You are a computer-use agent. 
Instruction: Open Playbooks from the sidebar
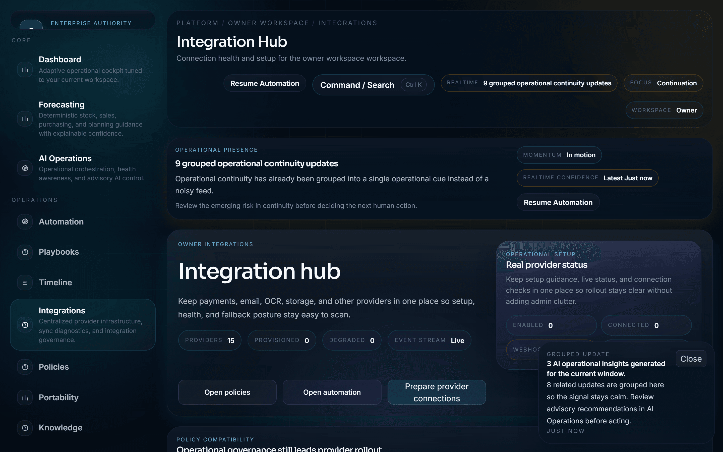pyautogui.click(x=83, y=252)
